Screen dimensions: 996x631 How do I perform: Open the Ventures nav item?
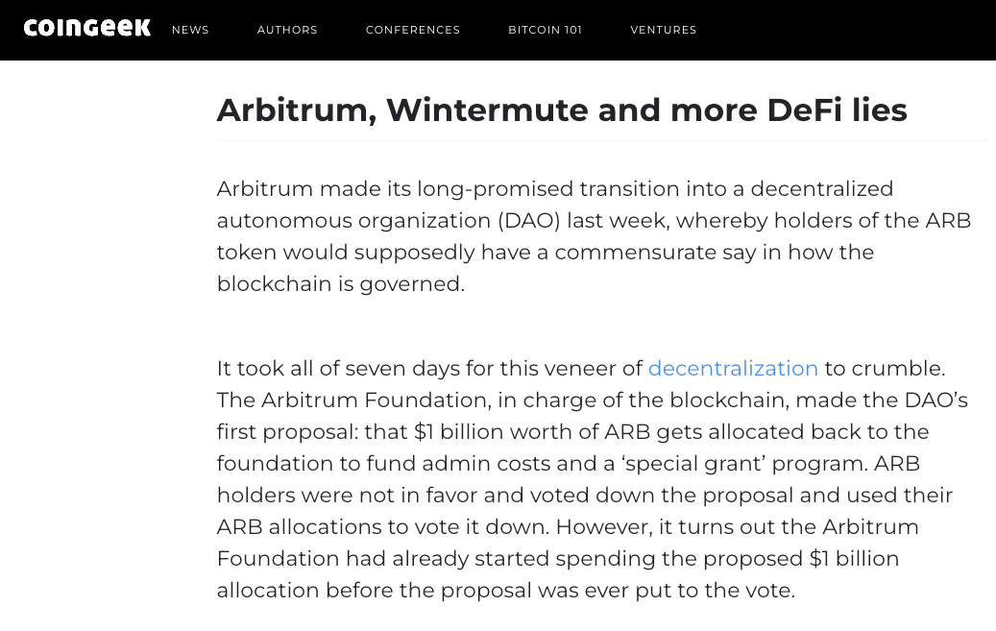664,30
